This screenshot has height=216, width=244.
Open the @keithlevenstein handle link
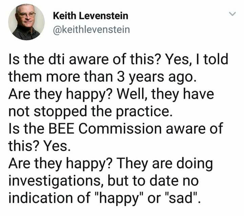click(91, 30)
